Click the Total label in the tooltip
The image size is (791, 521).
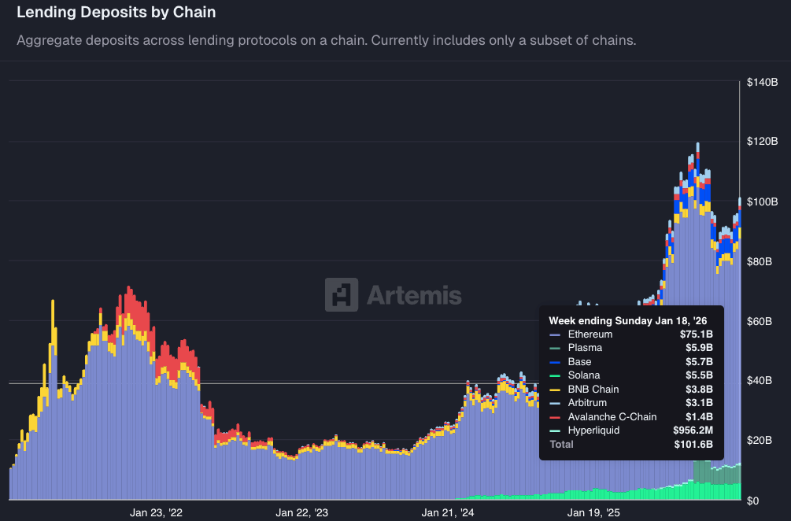pyautogui.click(x=561, y=445)
